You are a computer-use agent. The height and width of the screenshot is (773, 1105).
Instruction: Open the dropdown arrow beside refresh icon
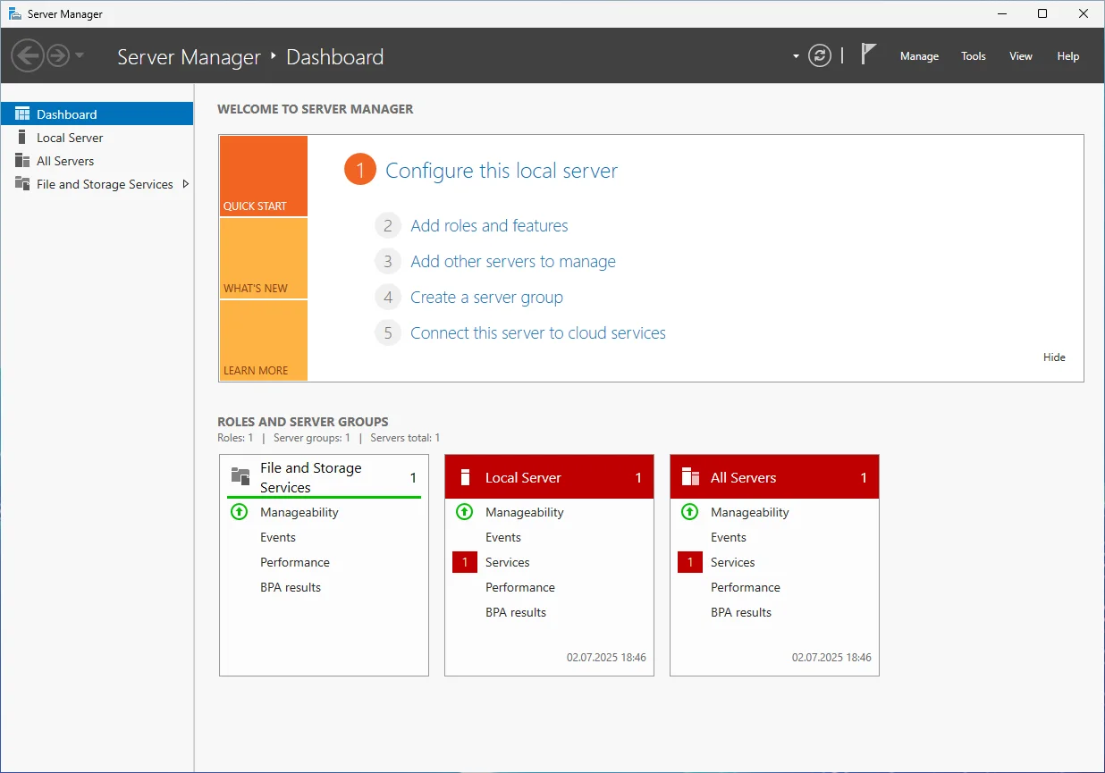[796, 56]
